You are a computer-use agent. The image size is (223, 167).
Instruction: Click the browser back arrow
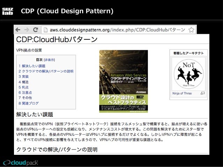click(x=18, y=30)
